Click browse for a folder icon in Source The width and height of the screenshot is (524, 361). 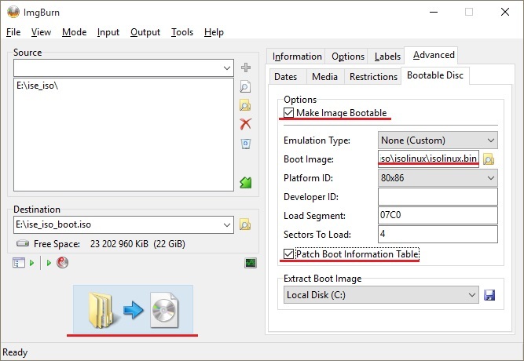coord(245,105)
